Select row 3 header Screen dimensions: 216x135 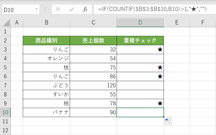point(5,49)
